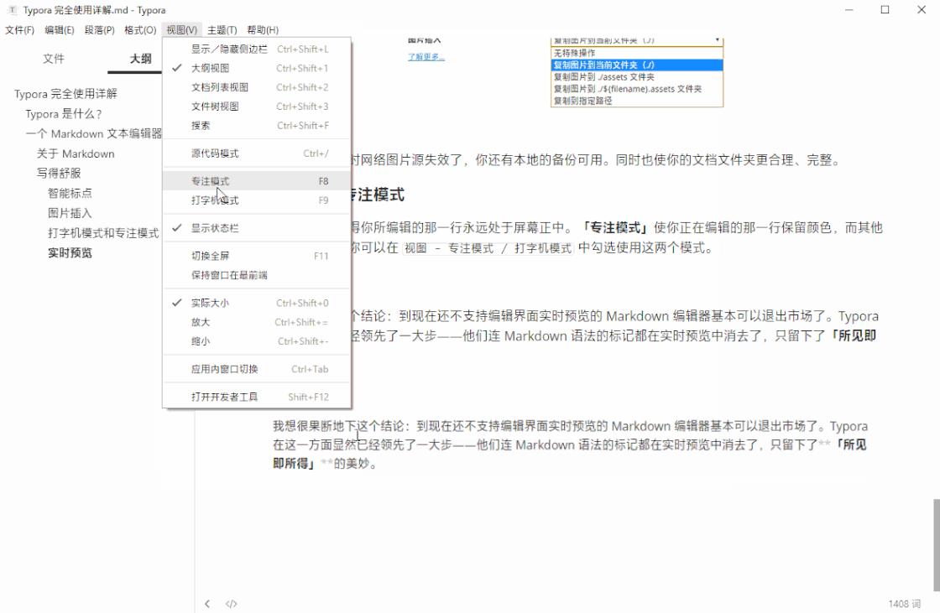This screenshot has height=613, width=940.
Task: Select highlighted 复制图片到当前文件夹 option
Action: 637,65
